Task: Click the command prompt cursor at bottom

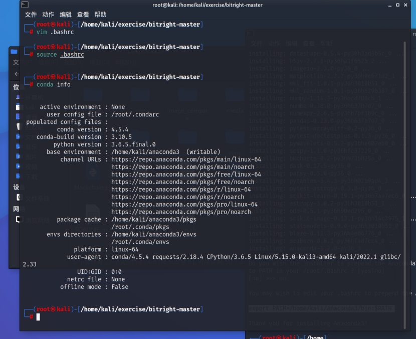Action: point(38,317)
